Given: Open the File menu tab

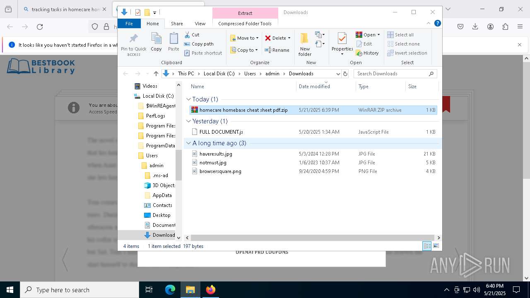Looking at the screenshot, I should coord(129,24).
